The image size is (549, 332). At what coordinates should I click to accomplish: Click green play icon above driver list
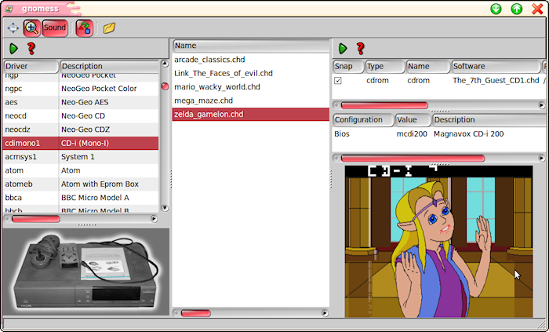13,49
